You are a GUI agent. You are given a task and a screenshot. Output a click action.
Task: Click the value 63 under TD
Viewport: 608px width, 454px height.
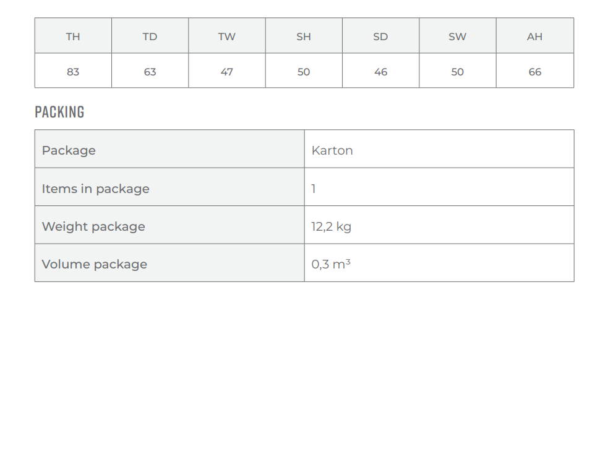[x=150, y=72]
